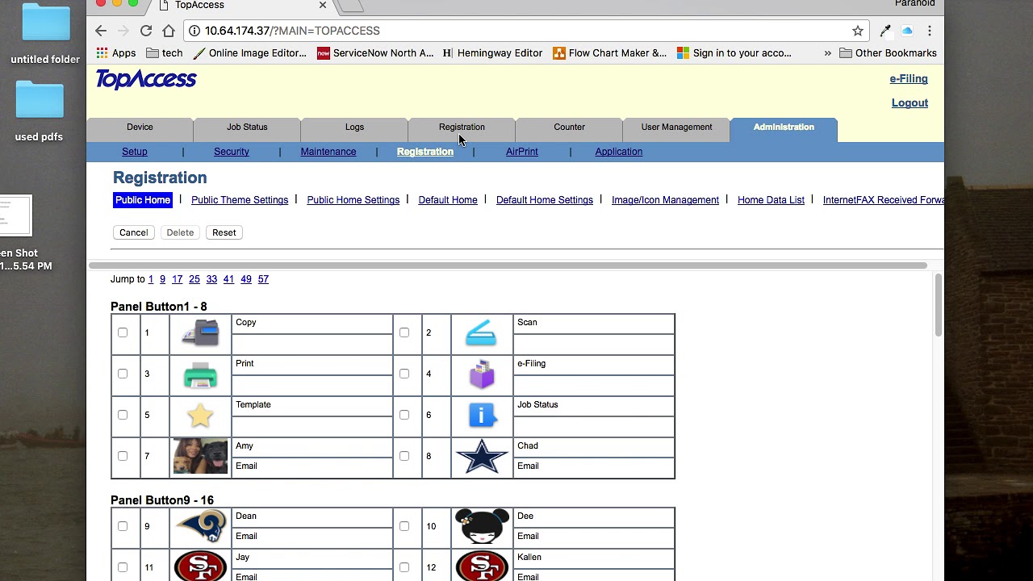
Task: Click the Cancel button
Action: point(134,232)
